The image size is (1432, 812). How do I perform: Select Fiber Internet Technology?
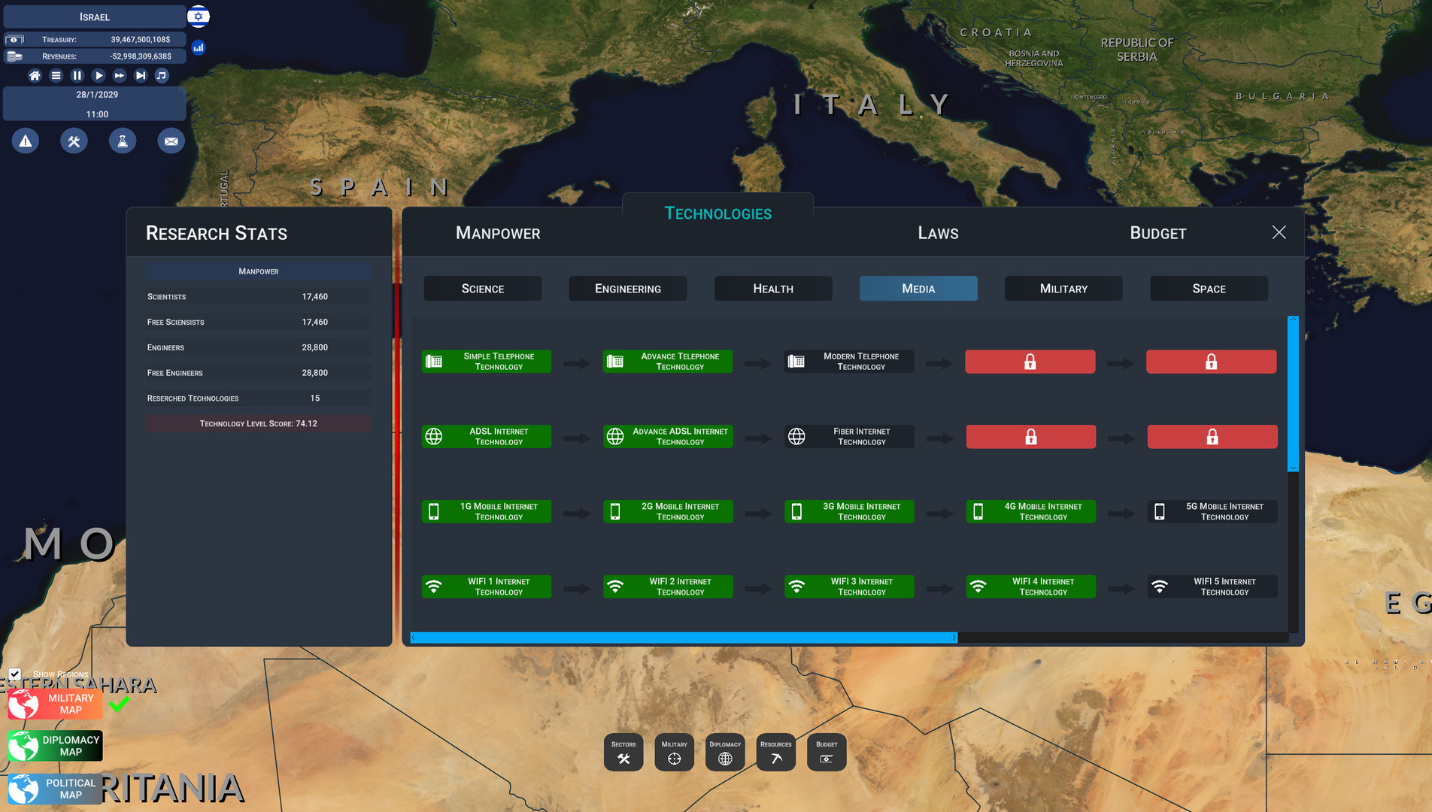click(849, 437)
